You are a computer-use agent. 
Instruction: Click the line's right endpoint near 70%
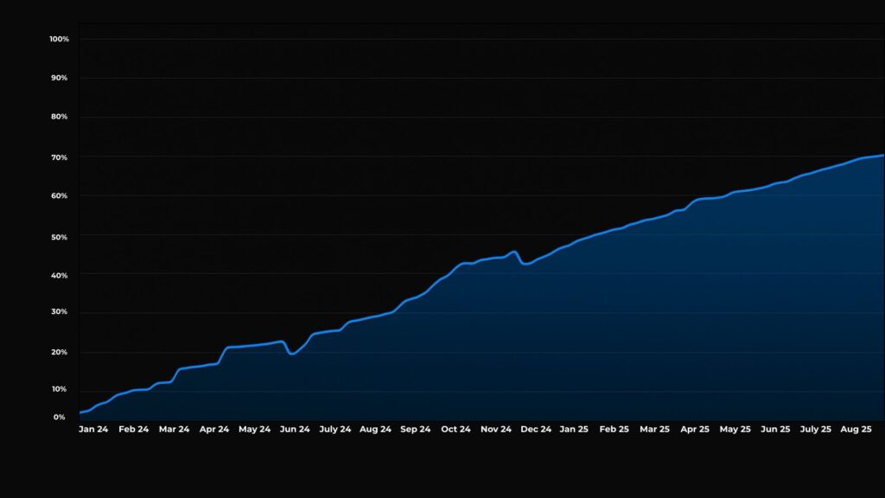(882, 156)
